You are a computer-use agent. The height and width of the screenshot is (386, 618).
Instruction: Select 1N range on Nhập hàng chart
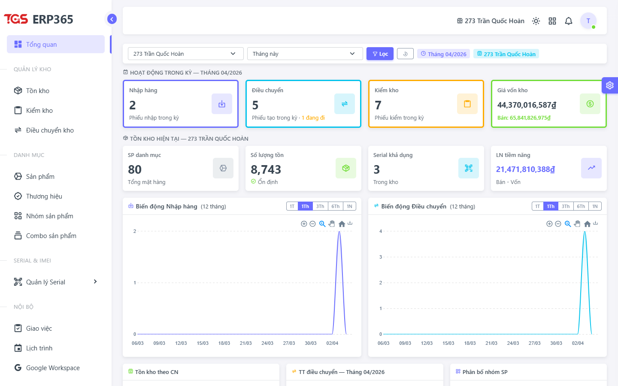(x=349, y=206)
